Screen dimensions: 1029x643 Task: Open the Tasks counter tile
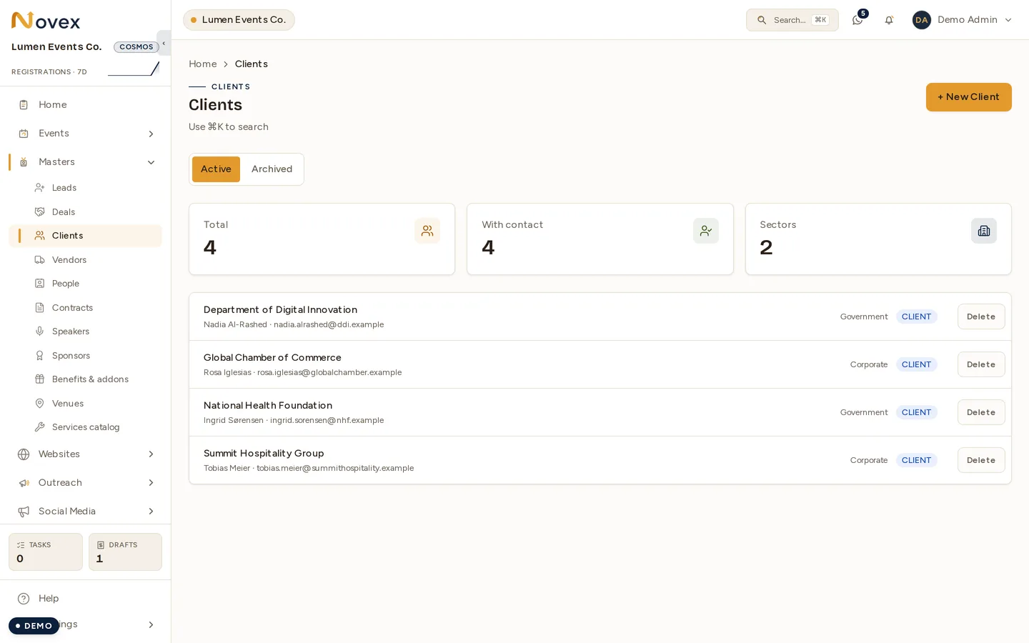point(46,552)
